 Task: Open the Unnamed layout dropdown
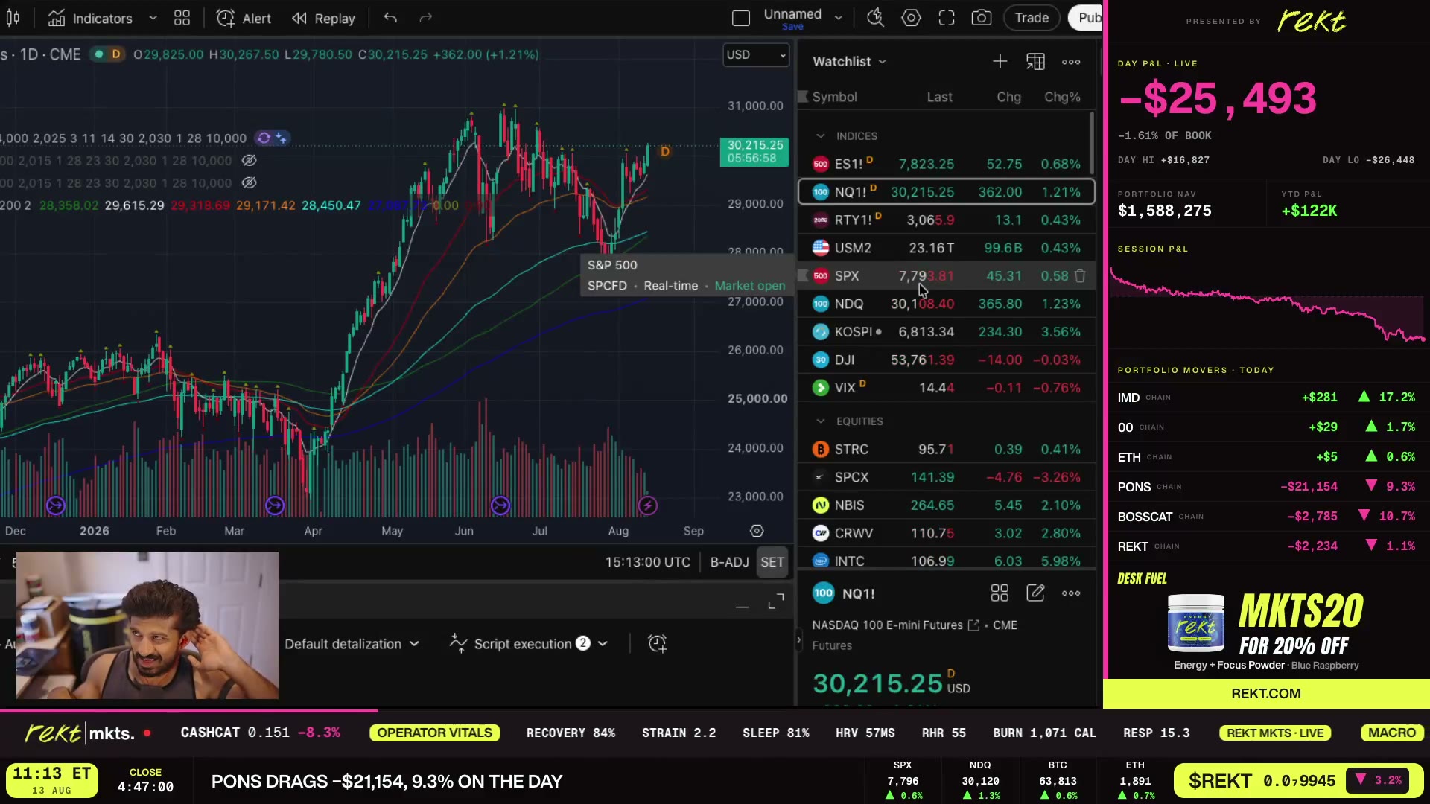839,17
